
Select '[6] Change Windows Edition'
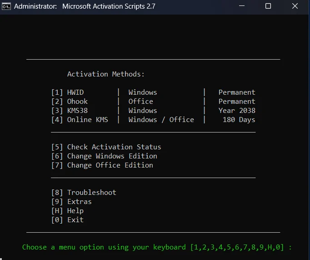pyautogui.click(x=104, y=156)
